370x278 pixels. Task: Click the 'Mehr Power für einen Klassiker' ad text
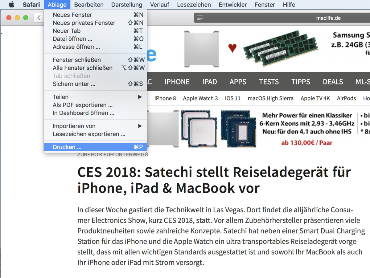pos(307,115)
